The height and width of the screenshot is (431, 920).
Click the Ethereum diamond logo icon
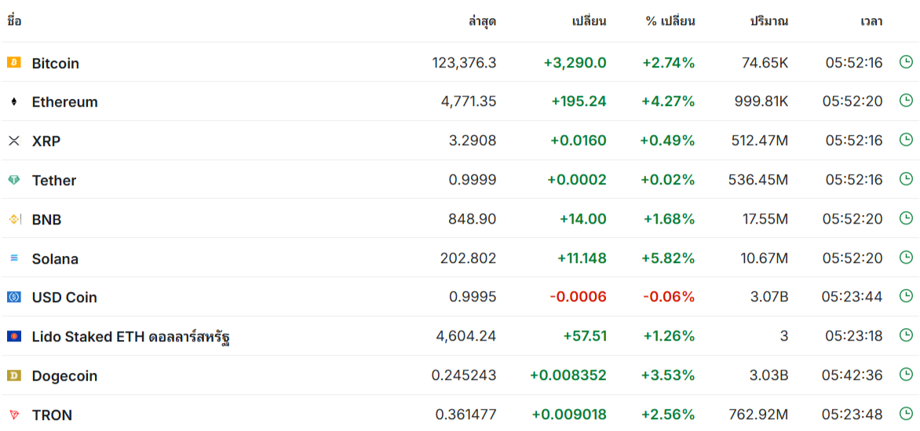point(13,101)
